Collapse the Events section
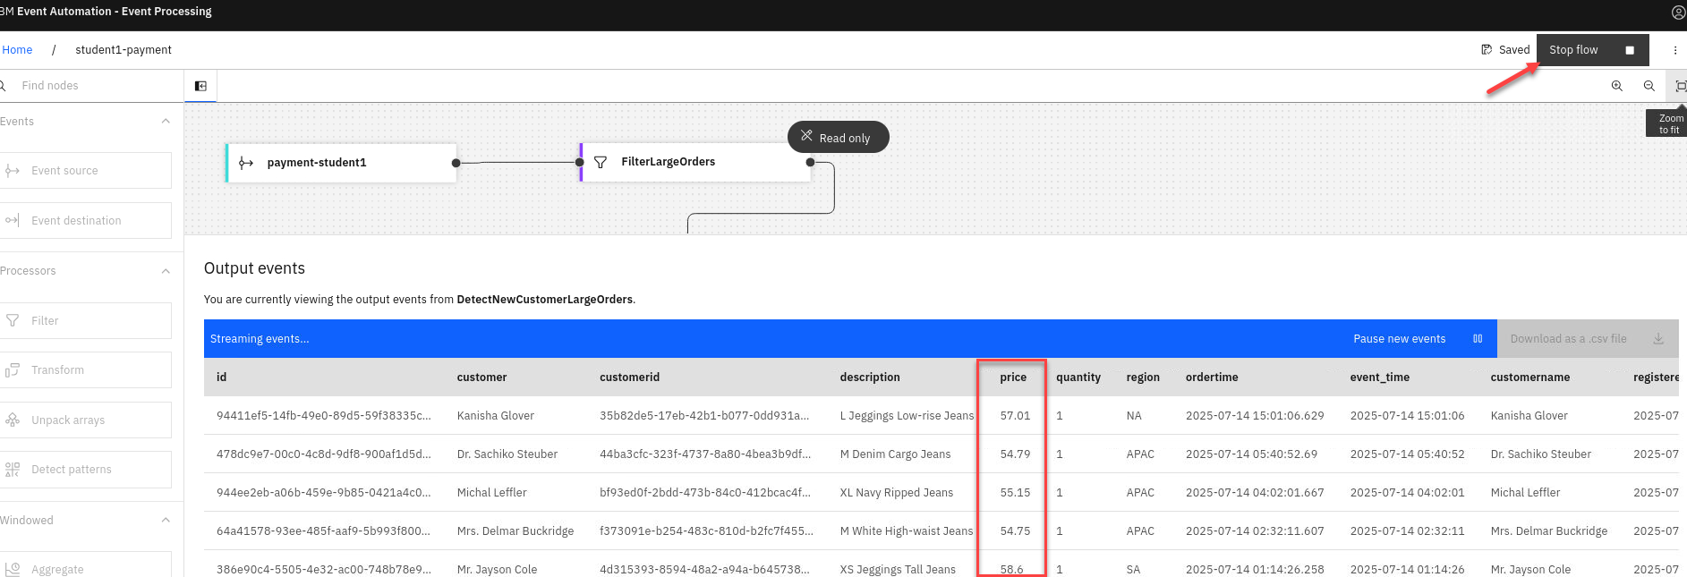This screenshot has height=577, width=1687. (166, 122)
